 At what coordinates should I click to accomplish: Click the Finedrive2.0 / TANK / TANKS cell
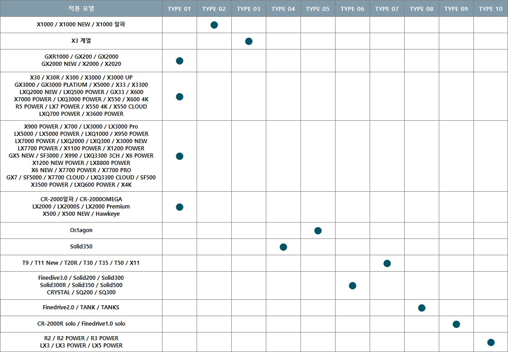click(x=81, y=307)
